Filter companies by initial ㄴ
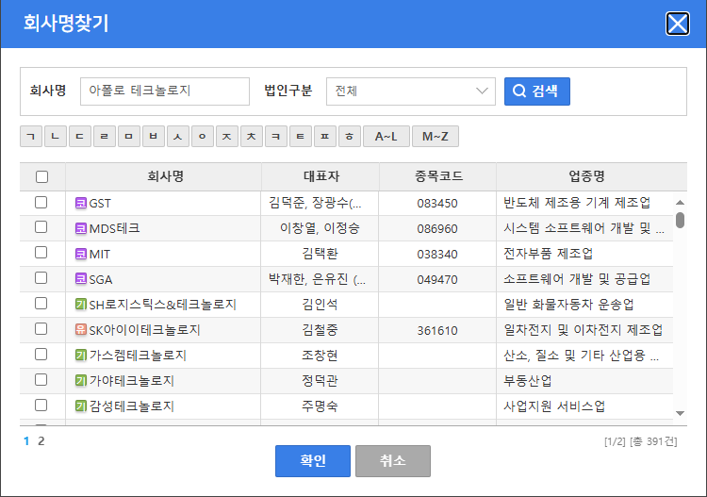Image resolution: width=707 pixels, height=497 pixels. coord(56,136)
